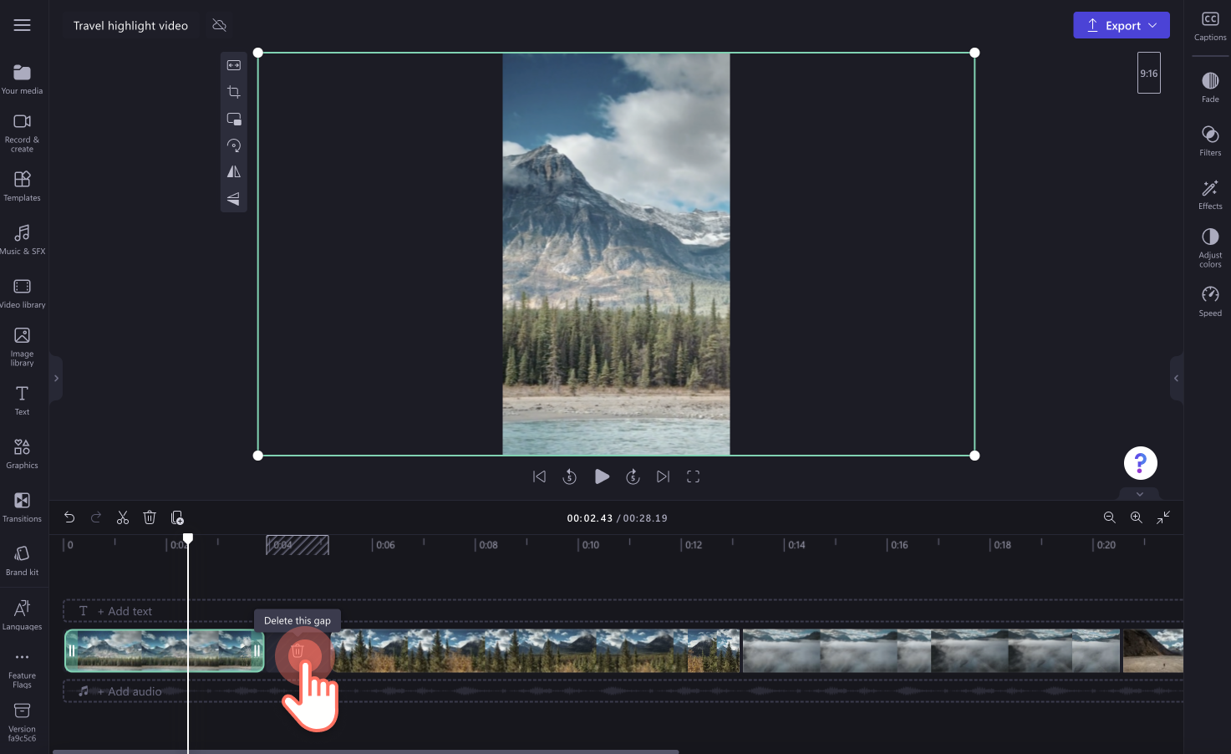Select the foggy clouds clip on timeline

point(931,651)
